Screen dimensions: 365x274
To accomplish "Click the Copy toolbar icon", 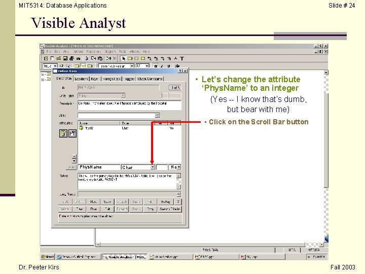I will [93, 58].
